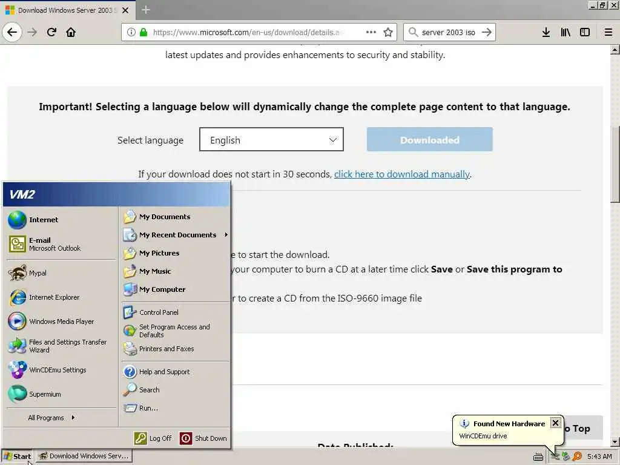Image resolution: width=620 pixels, height=465 pixels.
Task: Click search go arrow next to 'server 2003 iso'
Action: click(487, 32)
